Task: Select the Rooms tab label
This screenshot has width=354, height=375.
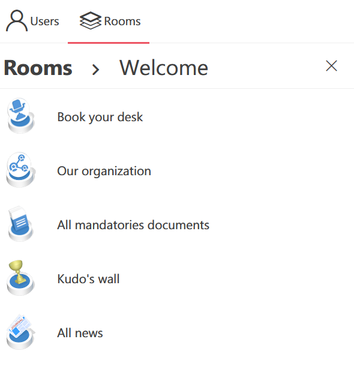Action: click(122, 21)
